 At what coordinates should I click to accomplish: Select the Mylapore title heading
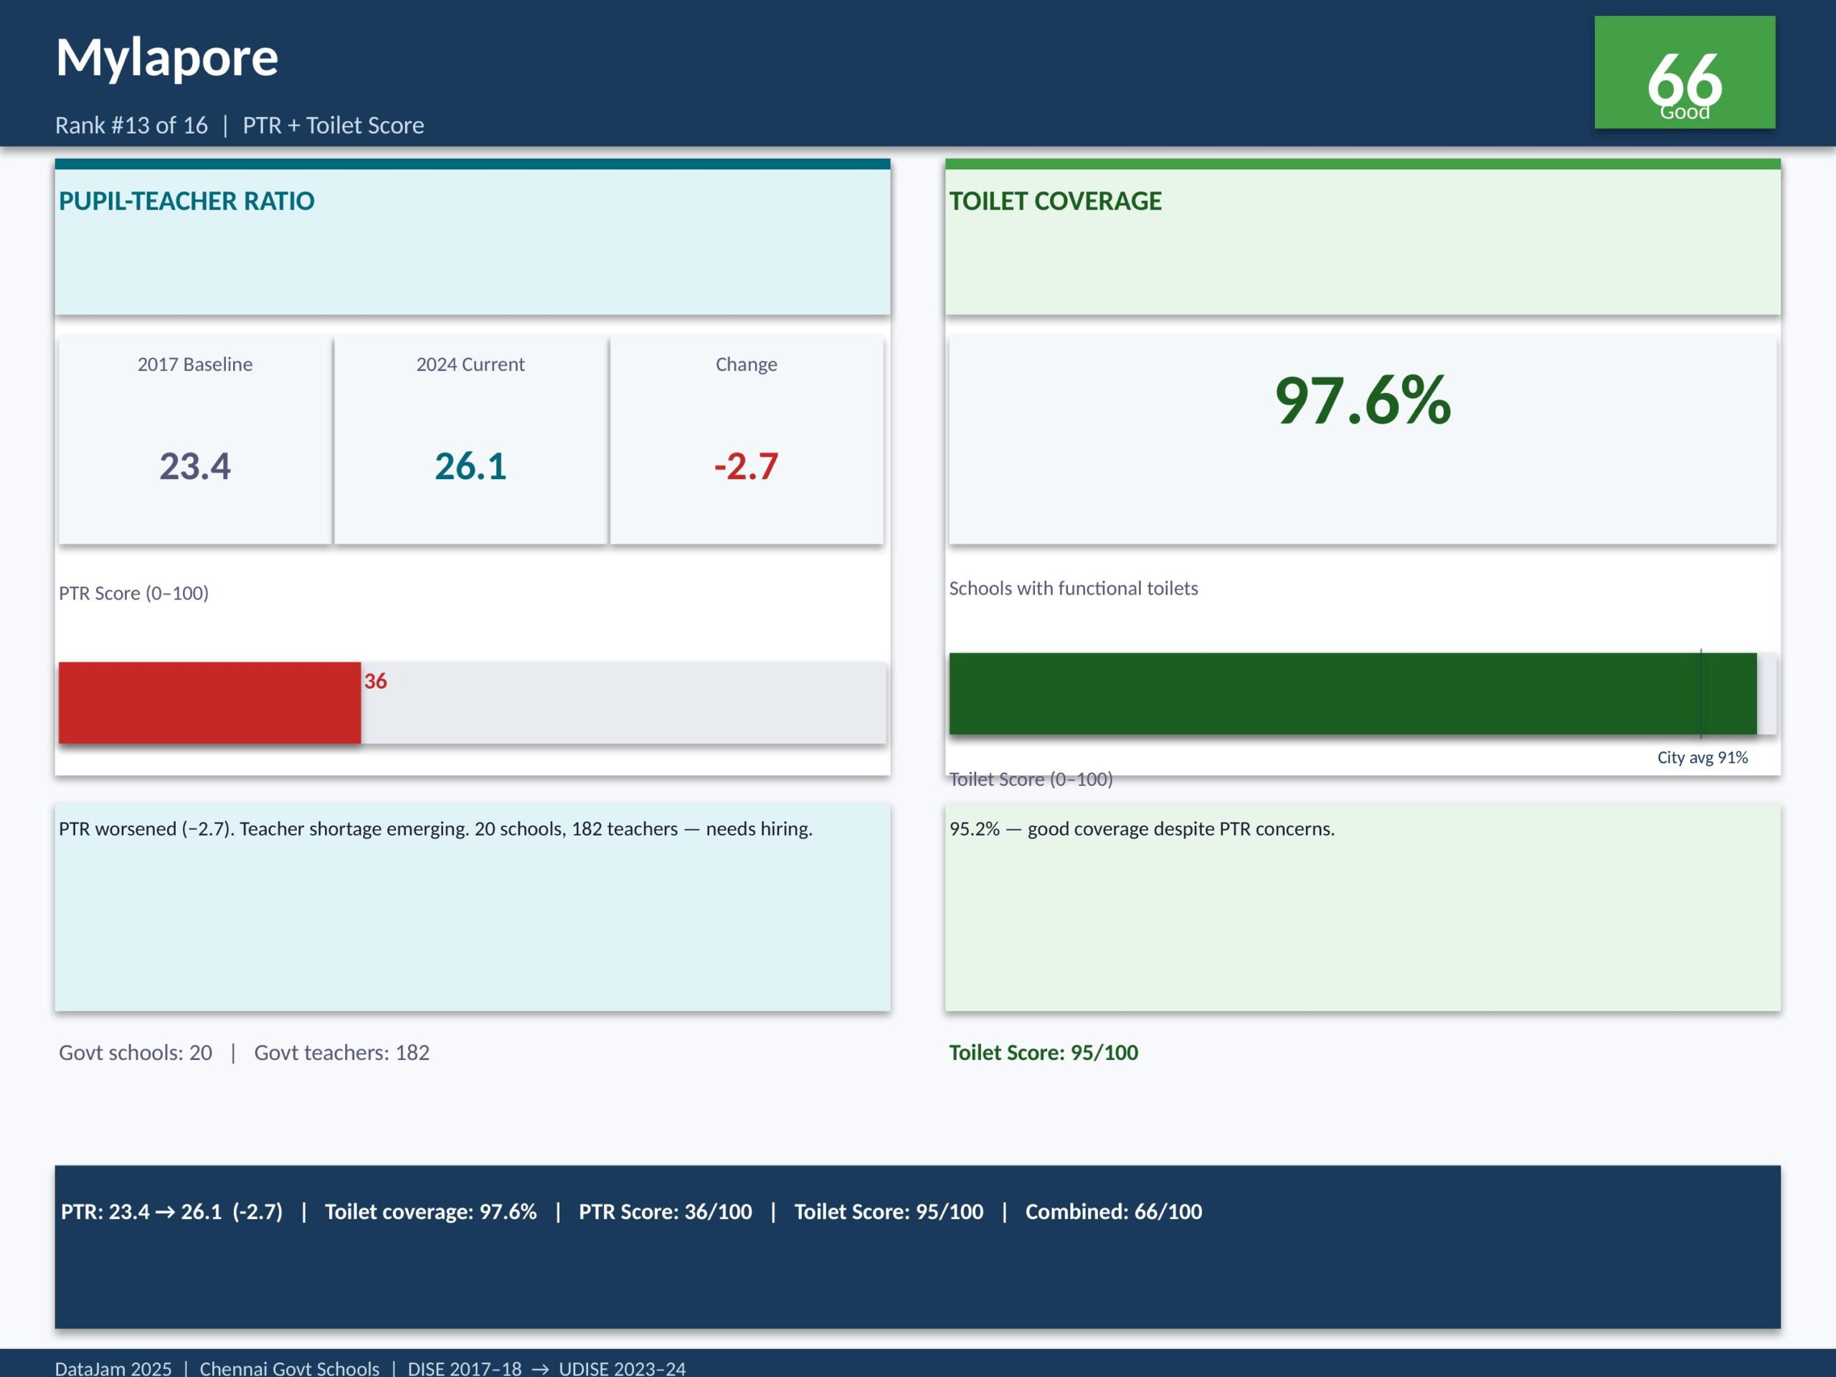(x=167, y=57)
